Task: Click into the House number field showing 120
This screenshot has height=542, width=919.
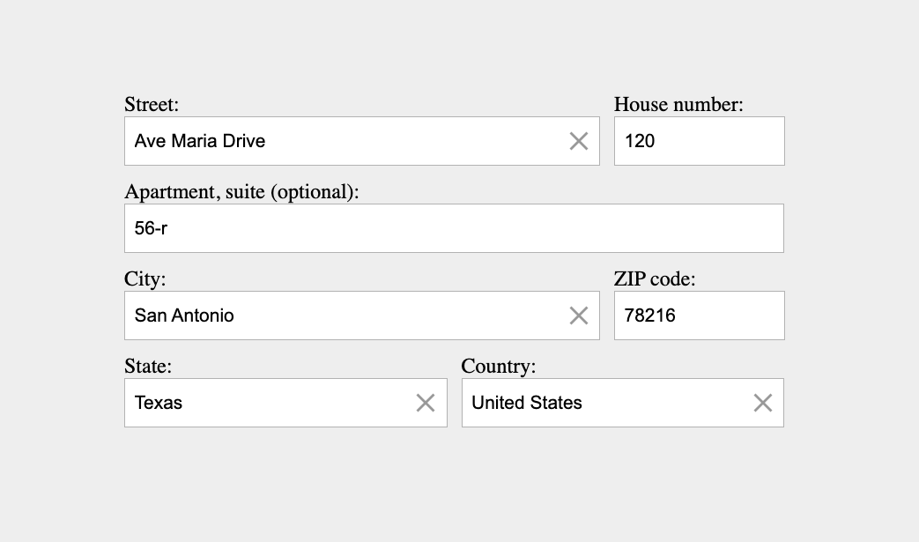Action: (699, 141)
